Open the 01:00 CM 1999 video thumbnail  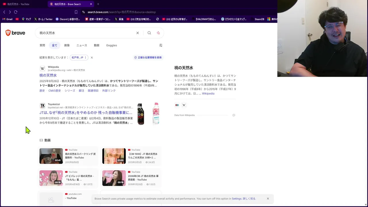point(114,156)
